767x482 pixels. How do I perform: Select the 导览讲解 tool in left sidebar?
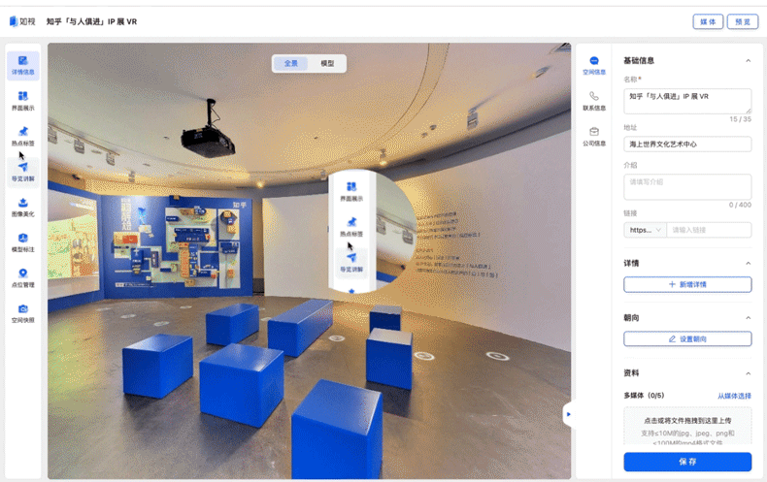click(x=22, y=172)
